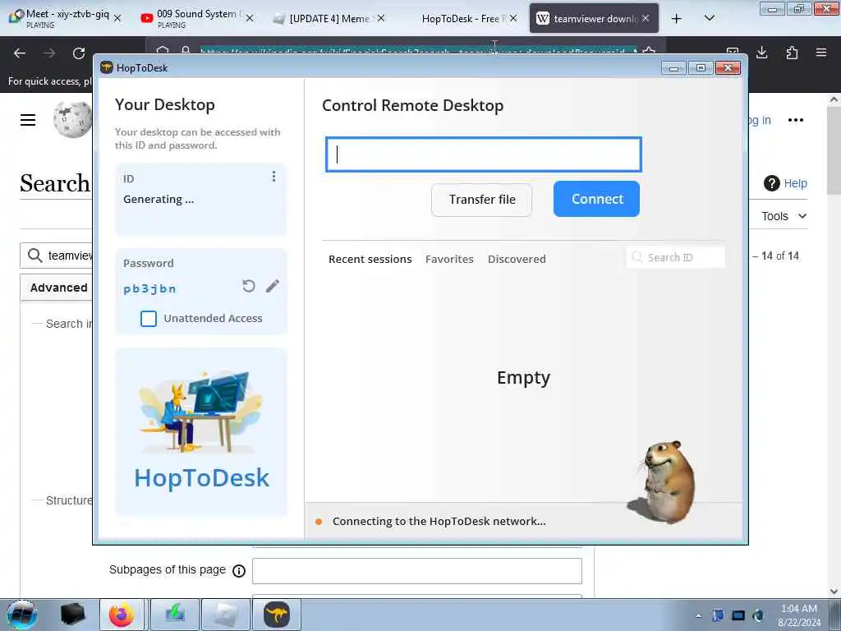This screenshot has height=631, width=841.
Task: Open Firefox from the taskbar
Action: click(122, 615)
